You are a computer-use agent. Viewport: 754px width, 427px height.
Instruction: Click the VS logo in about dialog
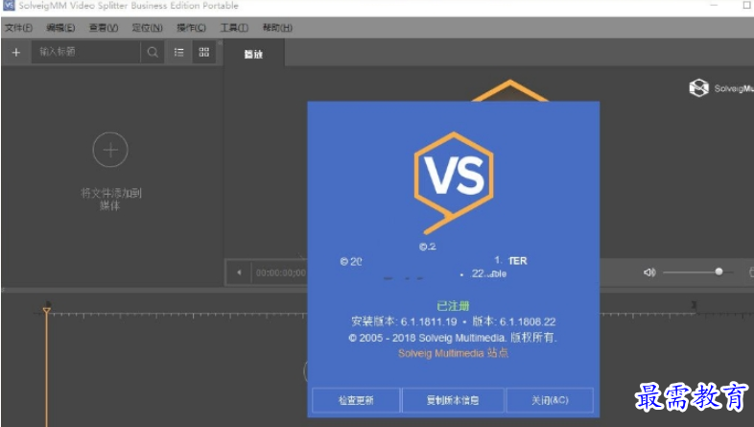[x=454, y=182]
